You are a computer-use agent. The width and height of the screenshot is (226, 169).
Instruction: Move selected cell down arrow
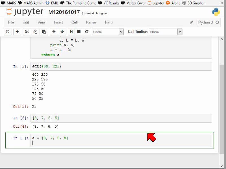coord(62,32)
